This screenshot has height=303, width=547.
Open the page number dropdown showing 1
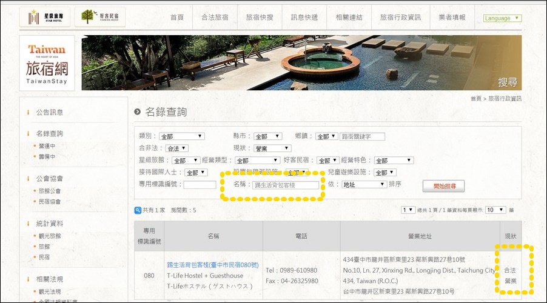(x=408, y=210)
